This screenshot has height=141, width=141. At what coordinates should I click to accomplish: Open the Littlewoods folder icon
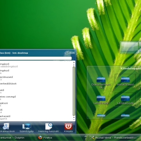pyautogui.click(x=125, y=99)
